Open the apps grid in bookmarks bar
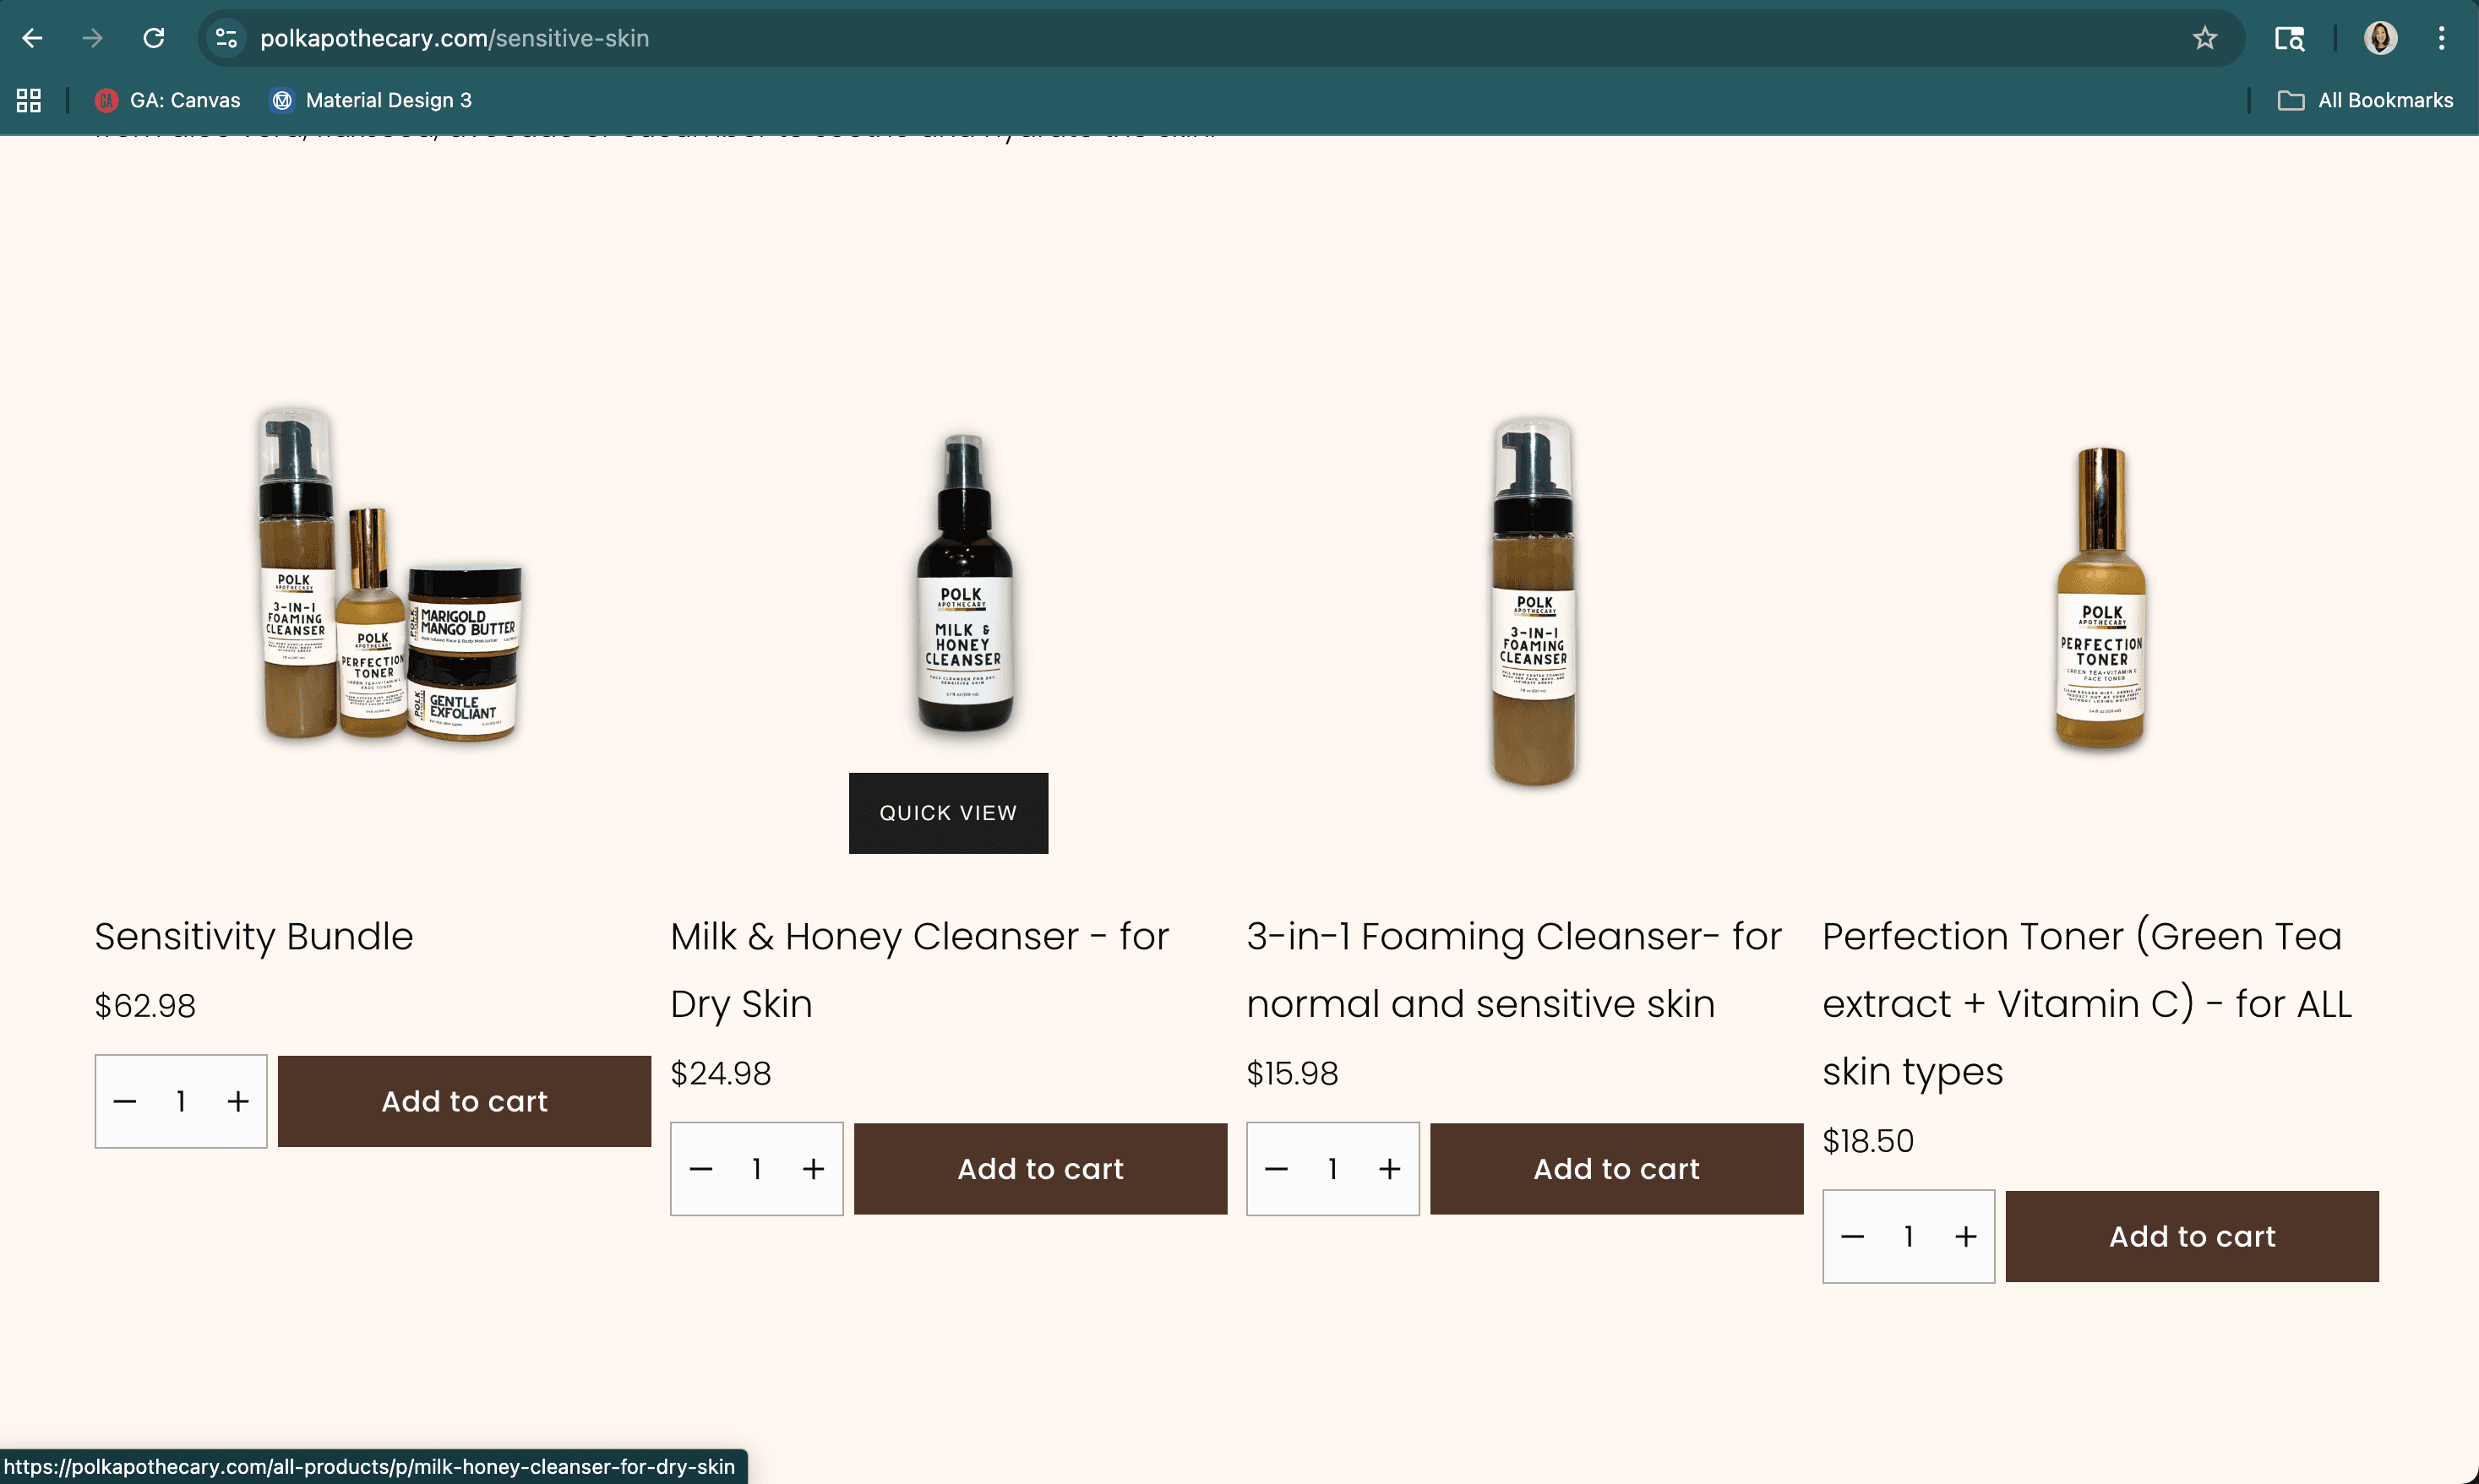Viewport: 2479px width, 1484px height. pos(29,100)
